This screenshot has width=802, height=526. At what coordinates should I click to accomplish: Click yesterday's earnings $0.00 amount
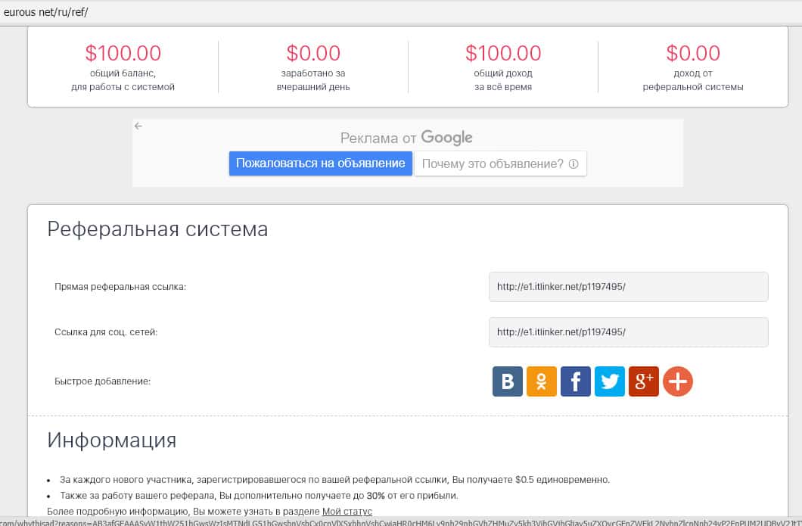(313, 53)
